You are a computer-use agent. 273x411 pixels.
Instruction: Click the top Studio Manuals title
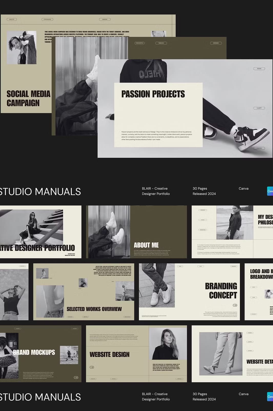(40, 192)
